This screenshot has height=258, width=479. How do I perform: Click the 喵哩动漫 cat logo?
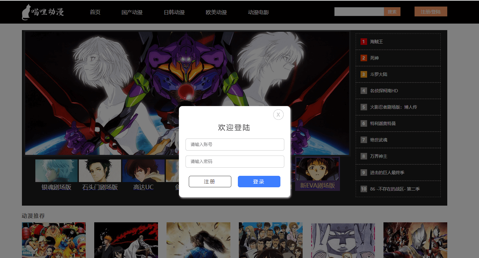pos(43,12)
